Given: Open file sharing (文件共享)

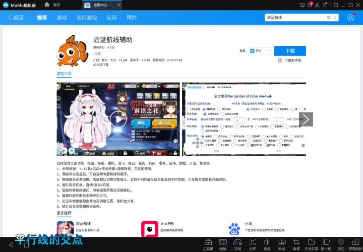Looking at the screenshot, I should coord(311,244).
